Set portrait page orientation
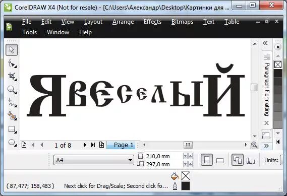Screen dimensions: 287x196 tap(207, 160)
